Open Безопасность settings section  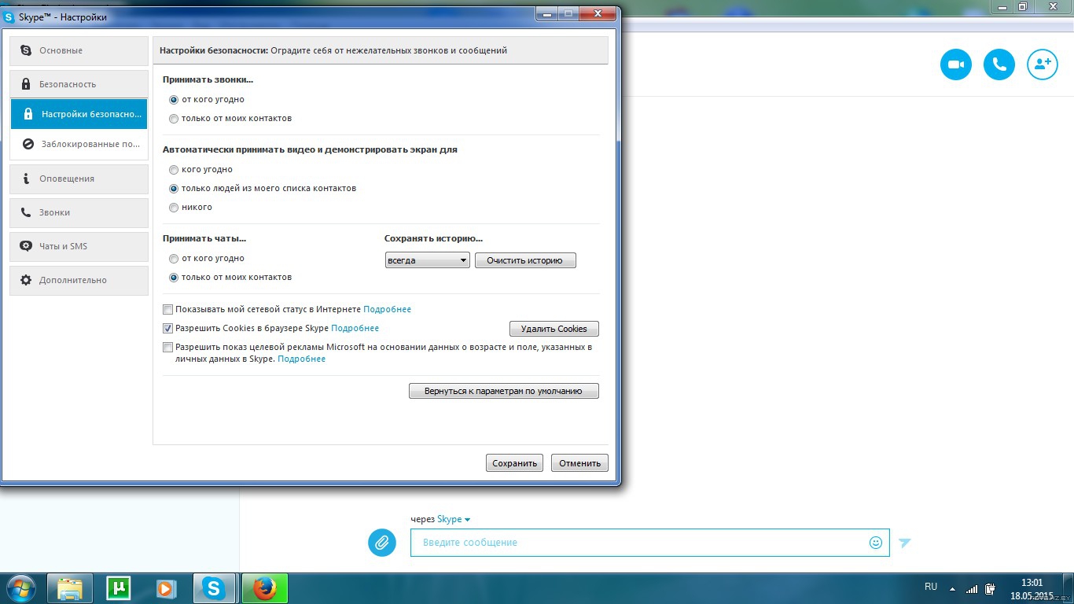click(x=79, y=84)
